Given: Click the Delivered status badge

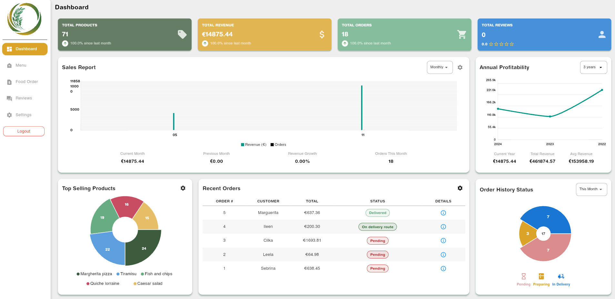Looking at the screenshot, I should [378, 213].
